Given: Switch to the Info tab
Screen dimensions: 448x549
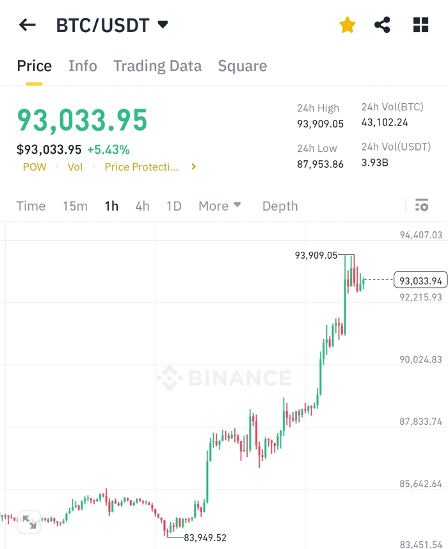Looking at the screenshot, I should click(x=83, y=66).
